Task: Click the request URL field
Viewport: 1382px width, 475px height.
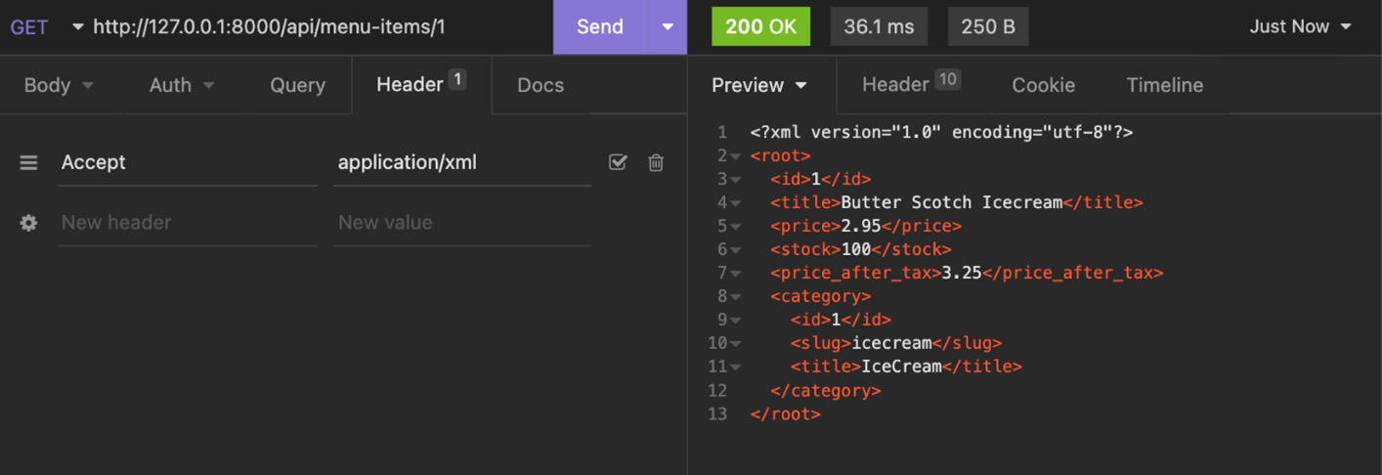Action: (x=313, y=26)
